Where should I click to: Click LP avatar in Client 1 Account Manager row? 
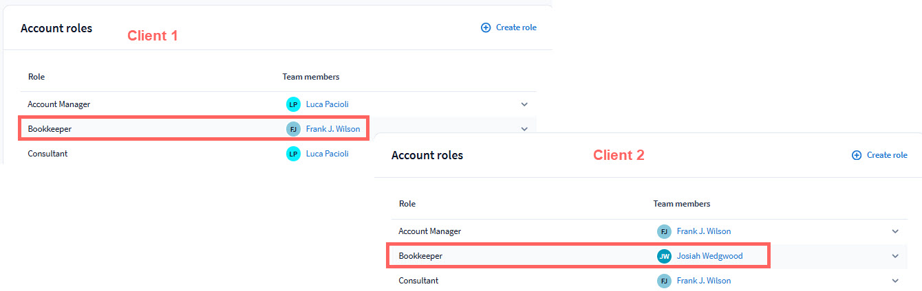tap(293, 104)
